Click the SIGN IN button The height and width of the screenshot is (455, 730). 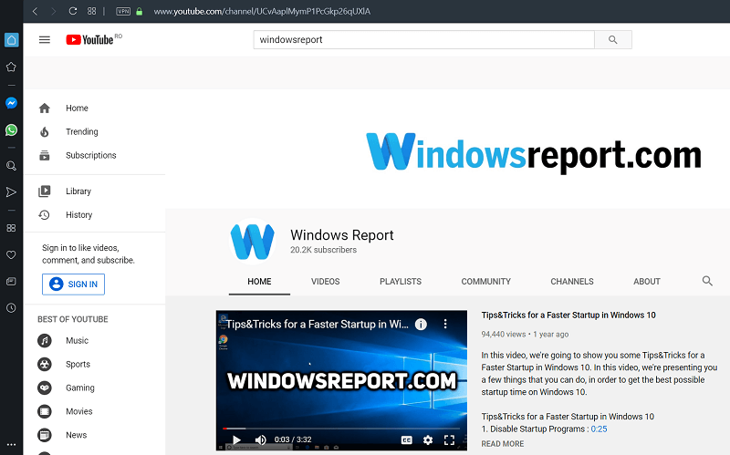pyautogui.click(x=73, y=284)
